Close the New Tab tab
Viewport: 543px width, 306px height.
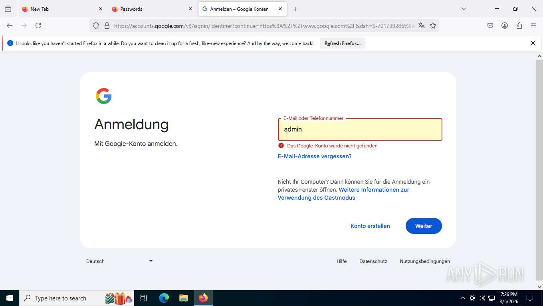coord(100,9)
